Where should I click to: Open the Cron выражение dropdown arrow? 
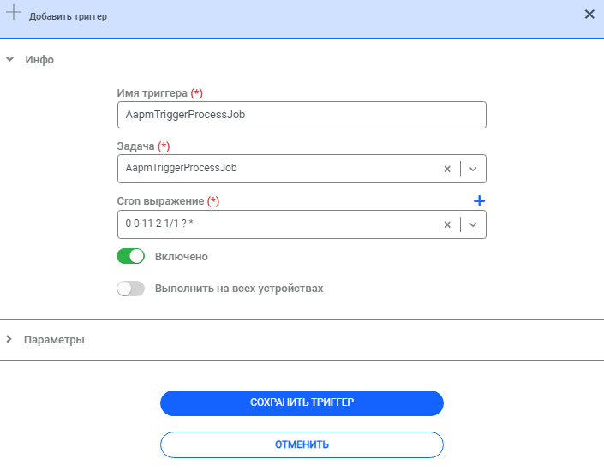(x=473, y=224)
